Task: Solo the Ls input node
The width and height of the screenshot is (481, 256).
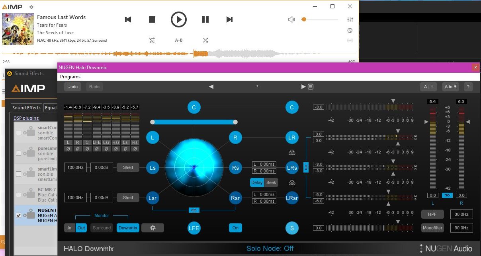Action: point(153,167)
